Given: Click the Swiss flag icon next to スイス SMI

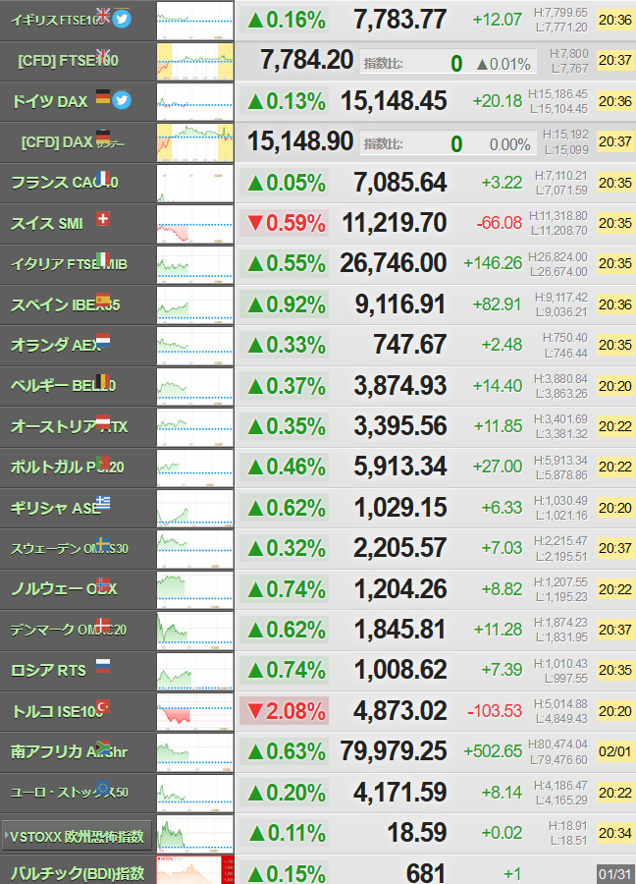Looking at the screenshot, I should tap(102, 219).
